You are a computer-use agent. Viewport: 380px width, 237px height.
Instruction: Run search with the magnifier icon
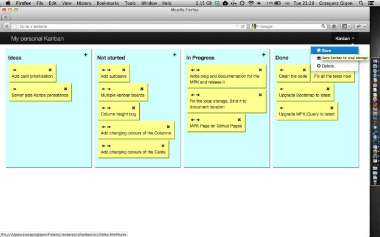point(323,26)
